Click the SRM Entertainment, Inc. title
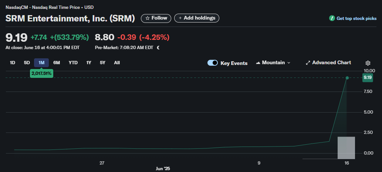The width and height of the screenshot is (382, 172). (70, 18)
